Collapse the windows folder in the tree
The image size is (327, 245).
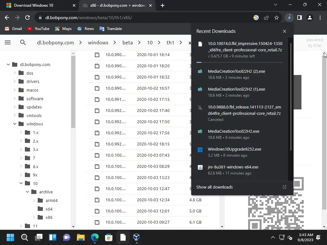point(15,124)
